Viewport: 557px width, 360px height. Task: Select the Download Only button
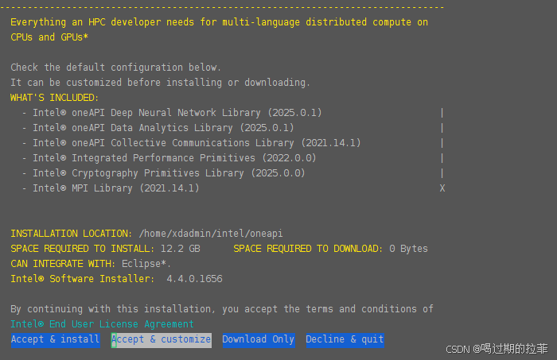(259, 340)
